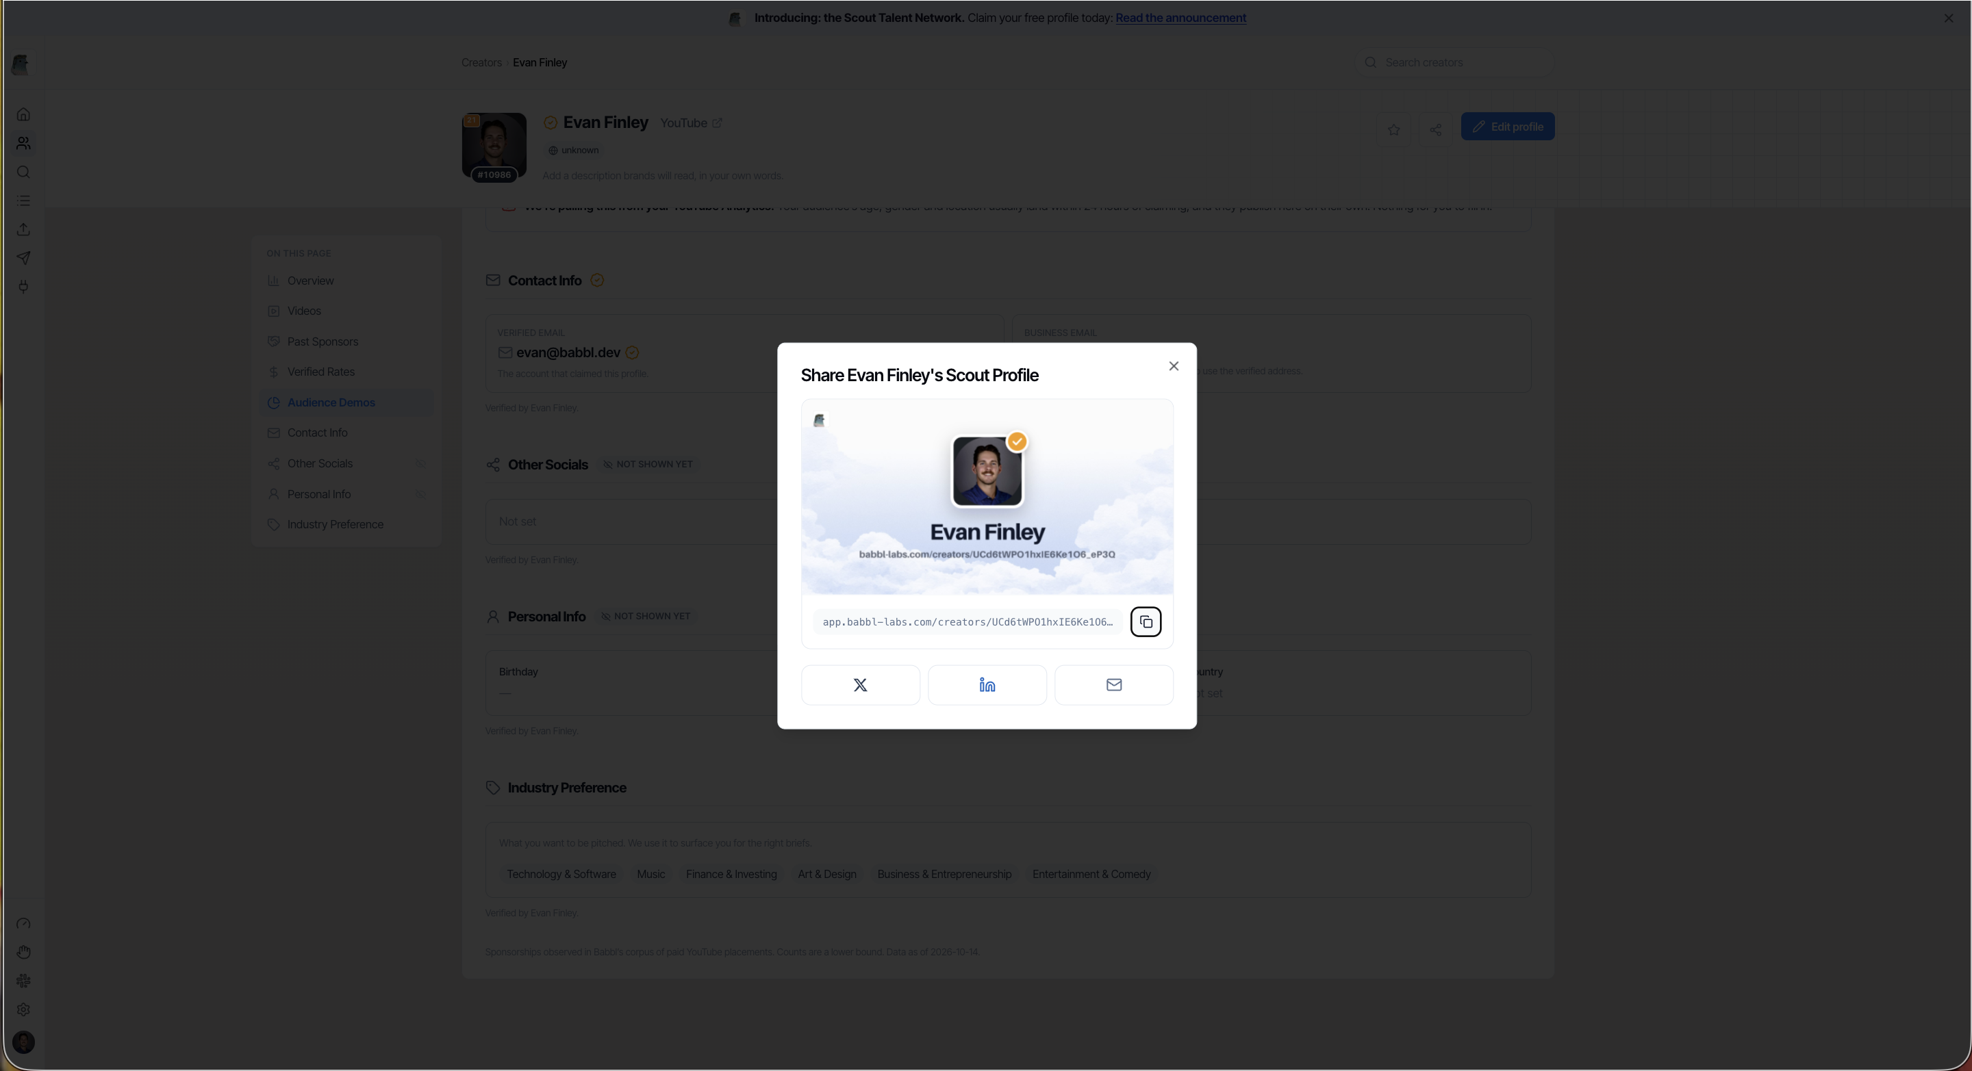Click NOT SHOWN YET badge for Other Socials
This screenshot has width=1972, height=1071.
point(648,465)
